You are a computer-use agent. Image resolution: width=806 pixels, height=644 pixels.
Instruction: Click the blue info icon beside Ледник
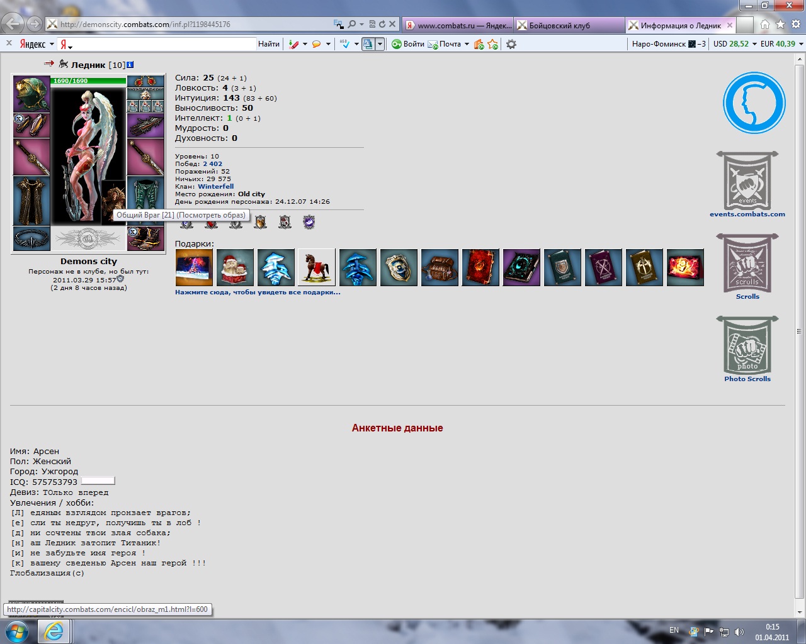130,65
